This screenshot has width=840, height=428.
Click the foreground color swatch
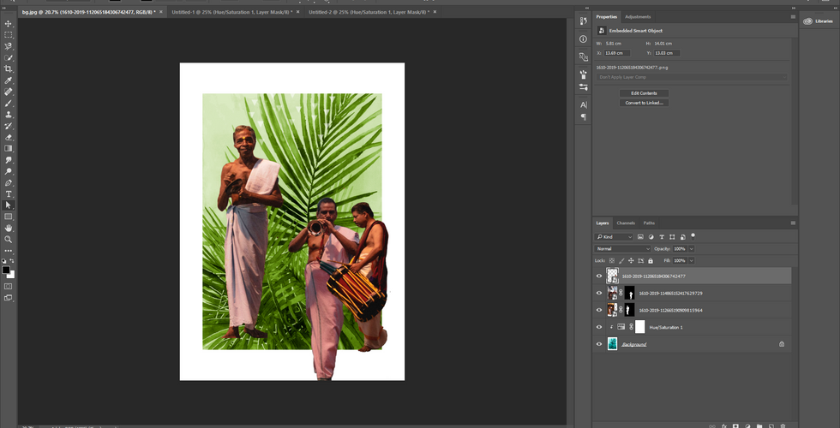pyautogui.click(x=6, y=270)
